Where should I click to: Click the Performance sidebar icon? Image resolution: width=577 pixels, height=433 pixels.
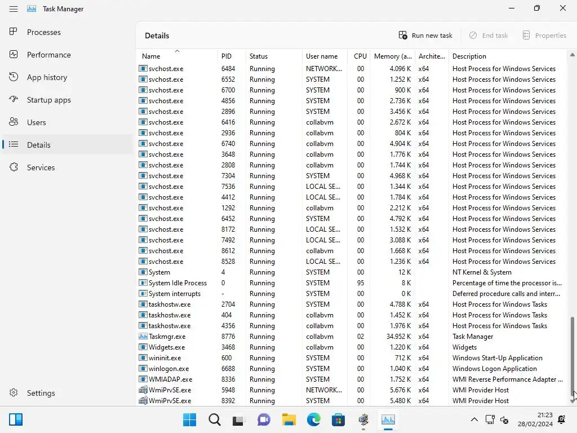(14, 55)
